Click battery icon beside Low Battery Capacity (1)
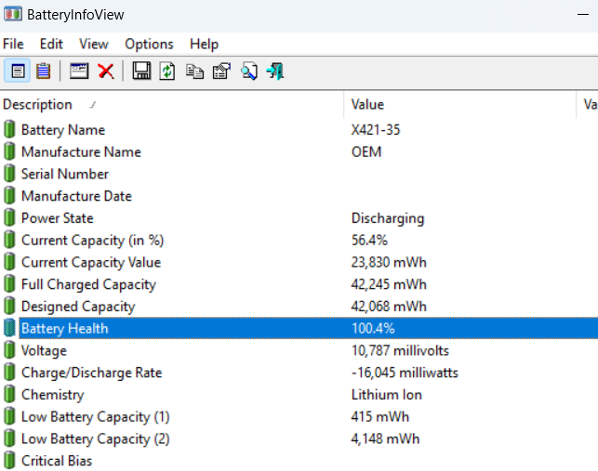Image resolution: width=598 pixels, height=471 pixels. (9, 416)
